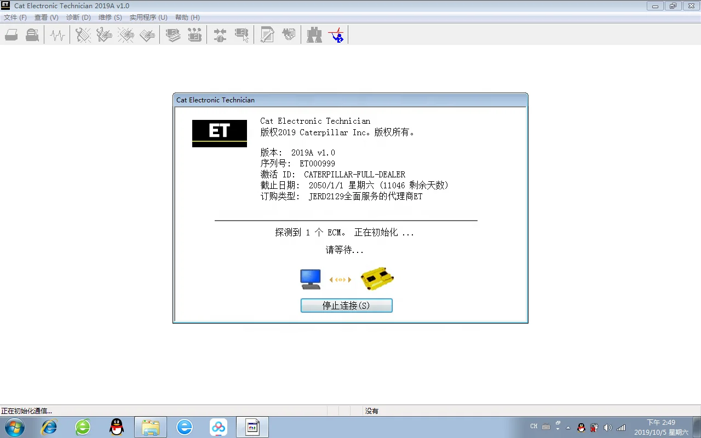Open the green 360 browser taskbar icon
The image size is (701, 438).
pos(83,427)
